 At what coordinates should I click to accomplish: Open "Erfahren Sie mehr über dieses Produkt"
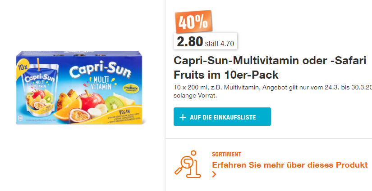point(289,165)
